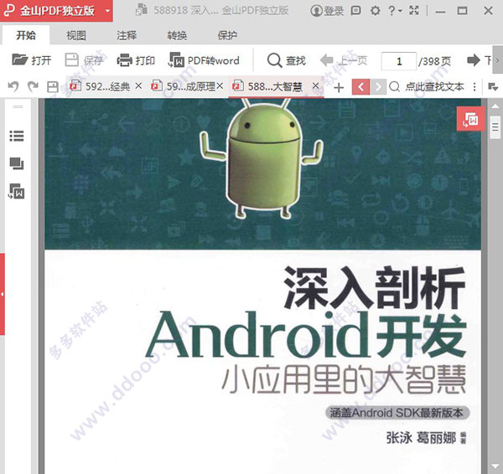The image size is (503, 474).
Task: Click the sidebar PDF-to-Word convert icon
Action: 17,191
